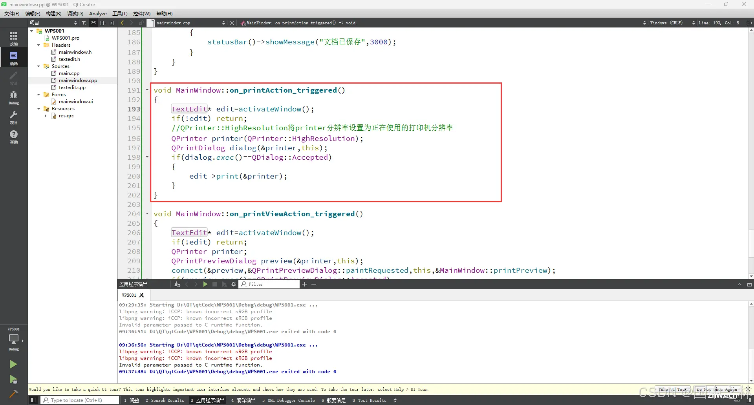Split the project sidebar panel
Viewport: 754px width, 405px height.
pos(103,23)
